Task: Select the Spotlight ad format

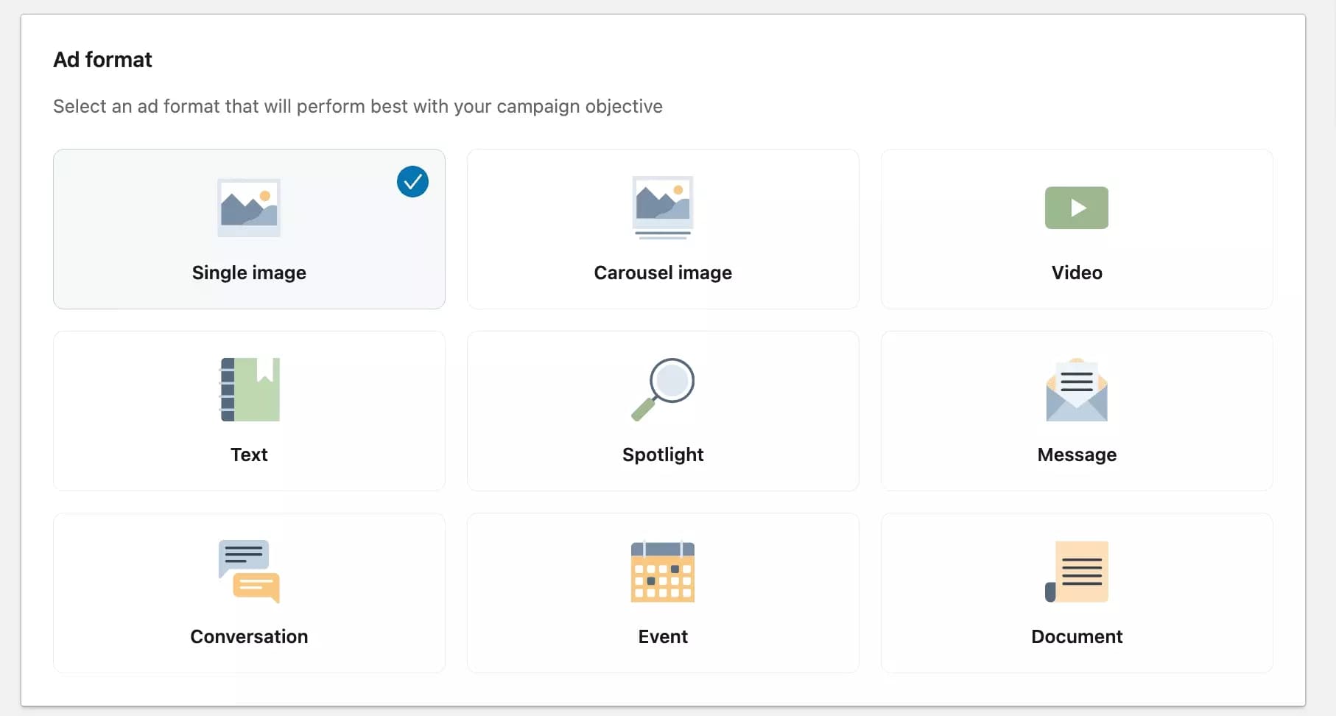Action: 662,411
